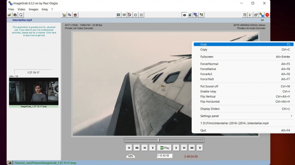Click the green screen display icon
The height and width of the screenshot is (165, 295).
click(x=118, y=15)
